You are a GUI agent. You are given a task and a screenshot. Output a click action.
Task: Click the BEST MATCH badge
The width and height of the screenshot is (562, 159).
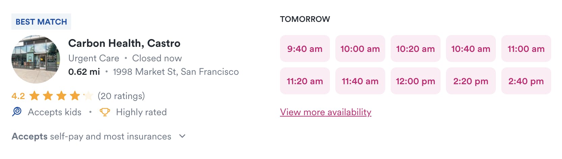[x=41, y=22]
